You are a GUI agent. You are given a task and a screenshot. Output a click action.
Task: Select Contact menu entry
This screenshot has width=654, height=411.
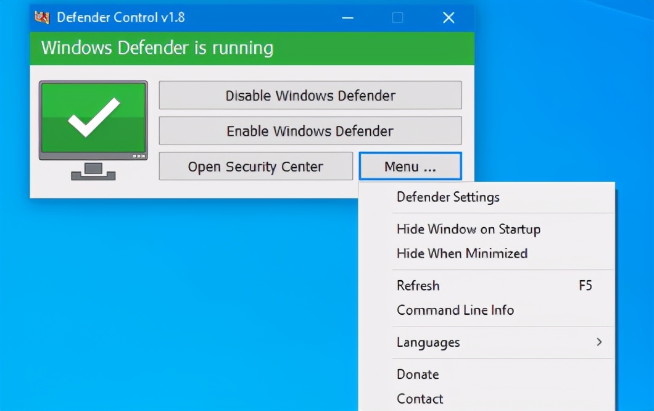[x=487, y=399]
